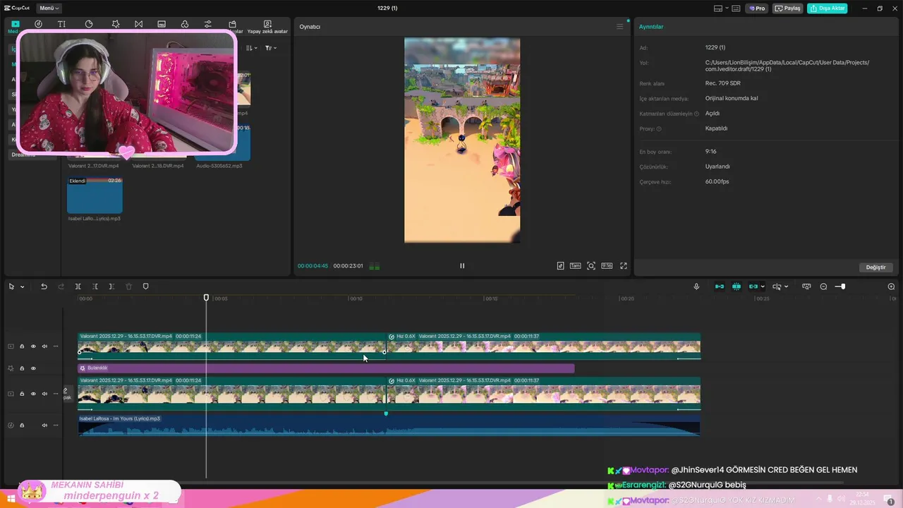Click the timeline zoom-to-fit icon

coord(806,286)
